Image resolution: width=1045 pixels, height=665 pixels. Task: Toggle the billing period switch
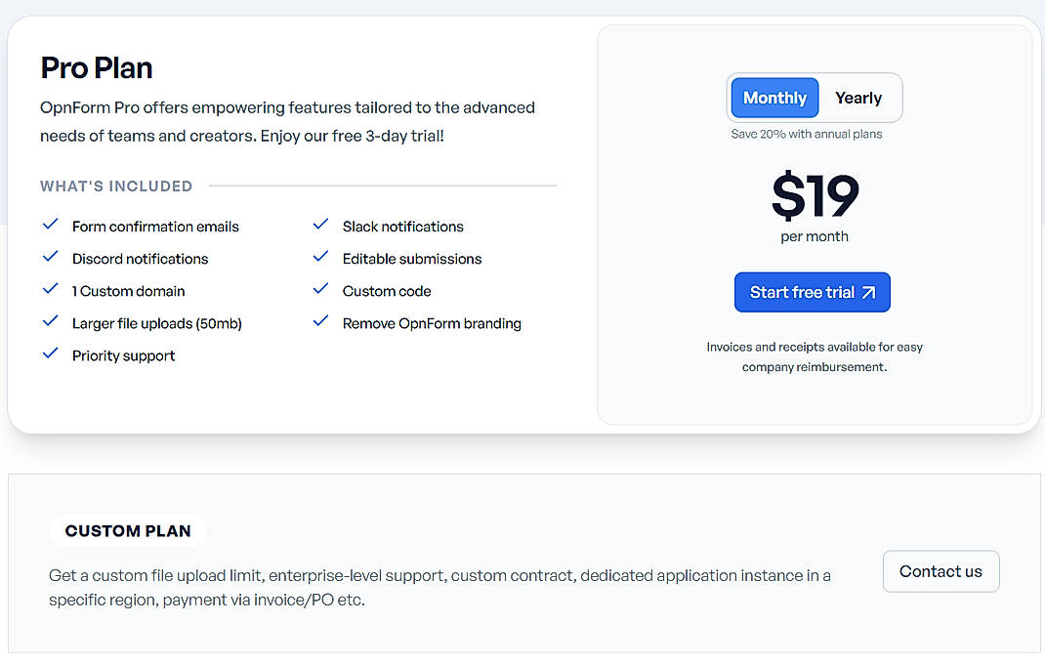tap(815, 98)
